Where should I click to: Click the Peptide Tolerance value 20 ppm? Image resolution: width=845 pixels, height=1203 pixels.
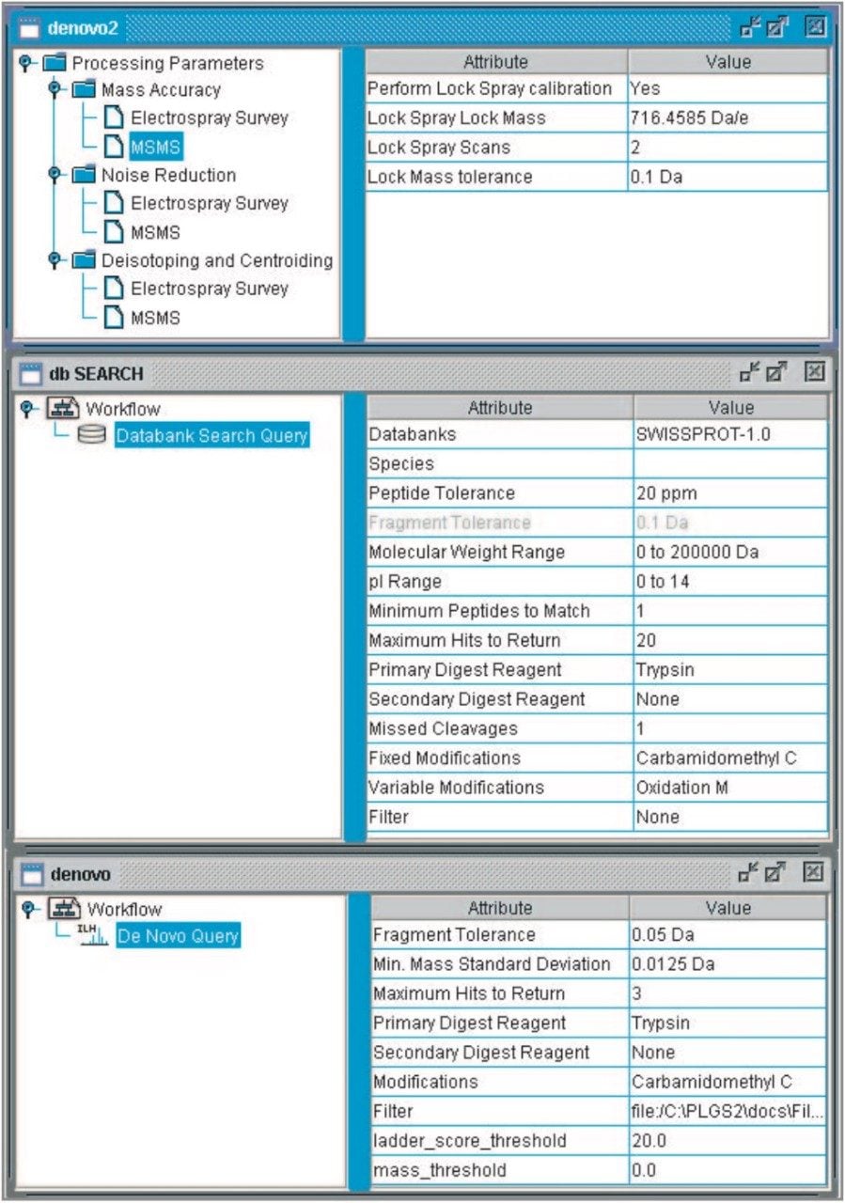731,493
